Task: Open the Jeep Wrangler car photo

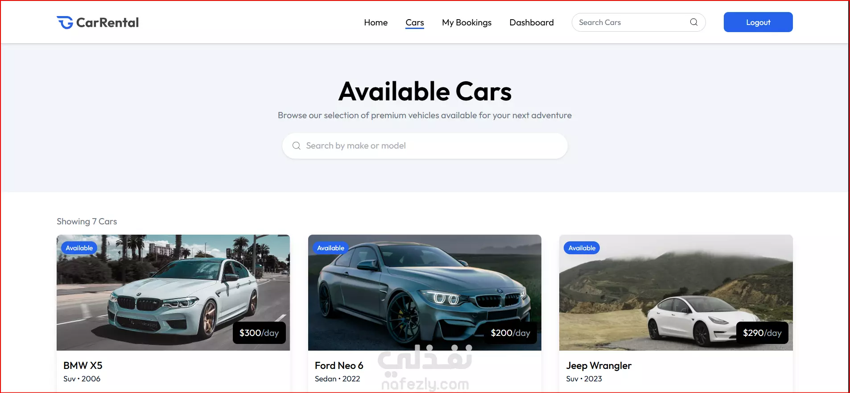Action: (x=676, y=293)
